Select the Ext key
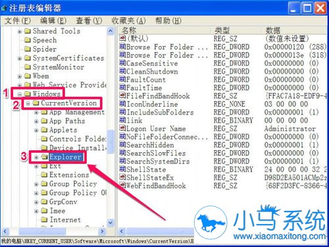Image resolution: width=329 pixels, height=247 pixels. 55,166
